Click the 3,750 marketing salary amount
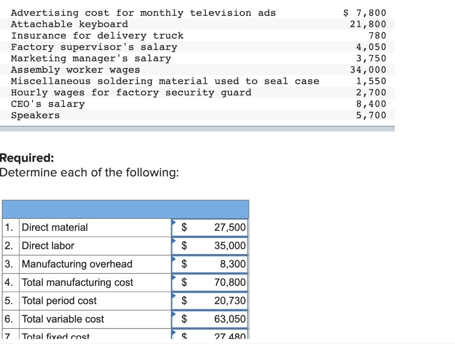The image size is (455, 344). click(371, 59)
